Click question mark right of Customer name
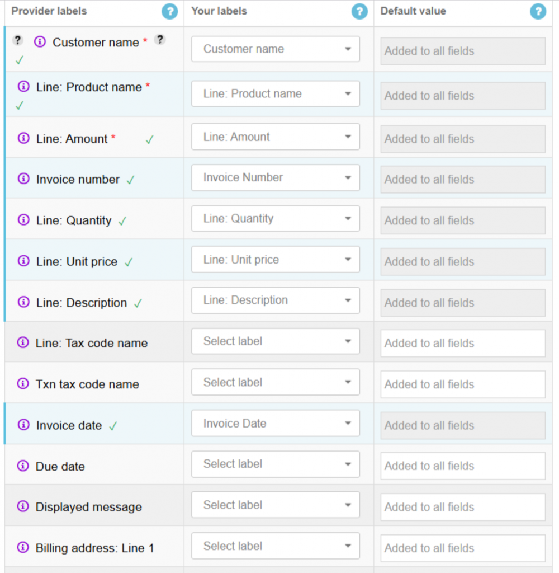559x573 pixels. point(160,40)
